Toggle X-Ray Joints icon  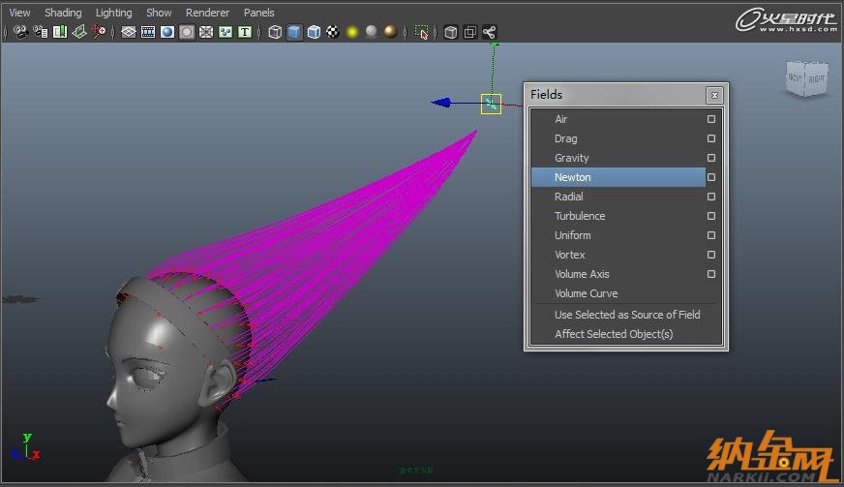(489, 32)
